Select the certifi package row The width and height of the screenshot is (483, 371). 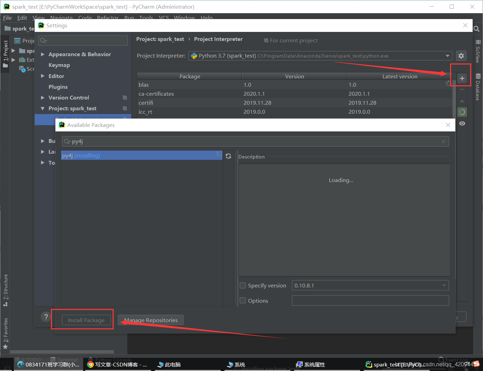click(x=295, y=103)
